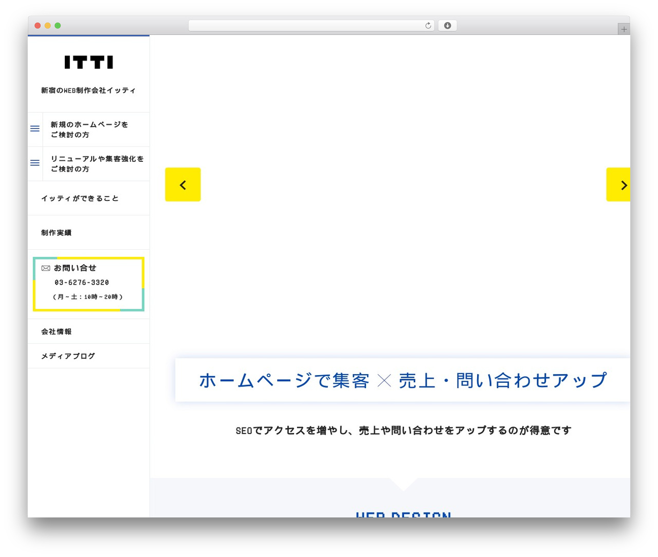The height and width of the screenshot is (557, 658).
Task: Click the お問い合せ contact heading
Action: click(75, 268)
